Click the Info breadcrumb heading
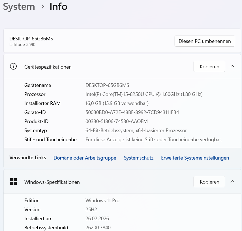242x231 pixels. (x=59, y=6)
